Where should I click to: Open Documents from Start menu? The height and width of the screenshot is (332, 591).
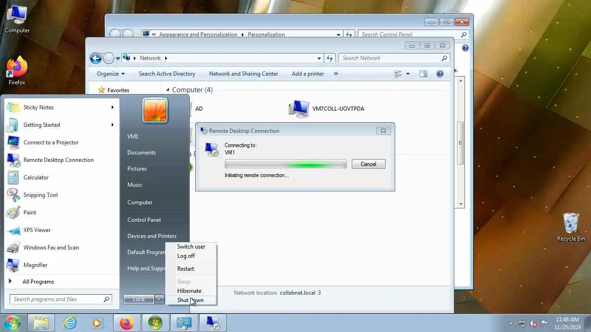[141, 153]
